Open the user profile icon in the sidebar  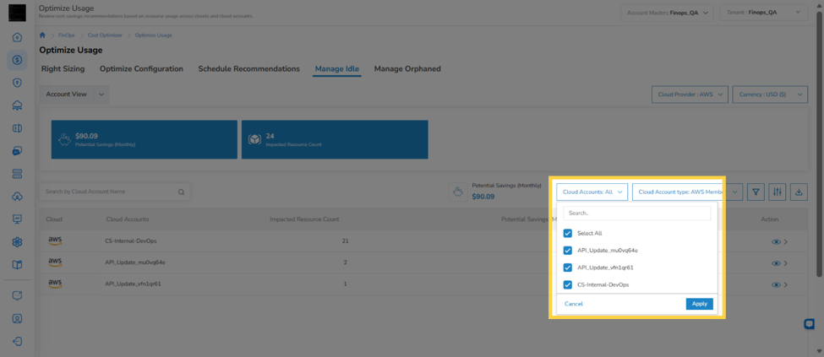click(17, 318)
